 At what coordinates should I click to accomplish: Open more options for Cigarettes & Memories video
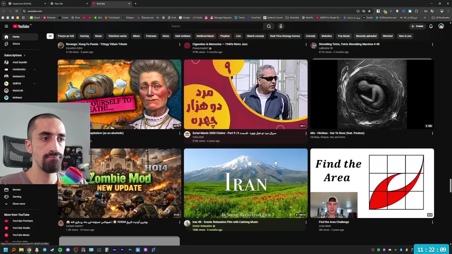pyautogui.click(x=306, y=44)
